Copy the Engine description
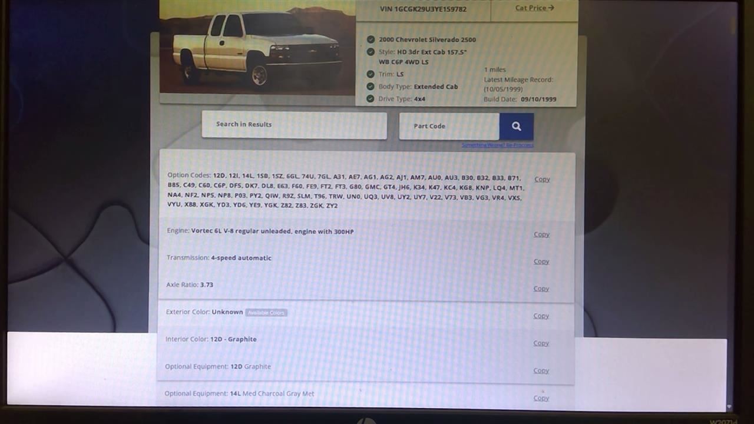The image size is (754, 424). [541, 234]
